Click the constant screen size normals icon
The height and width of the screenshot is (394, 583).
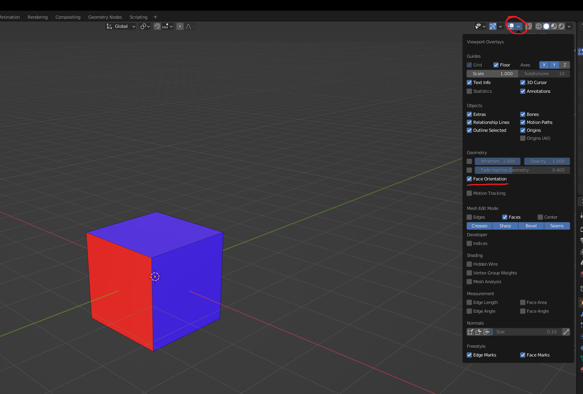pyautogui.click(x=566, y=332)
